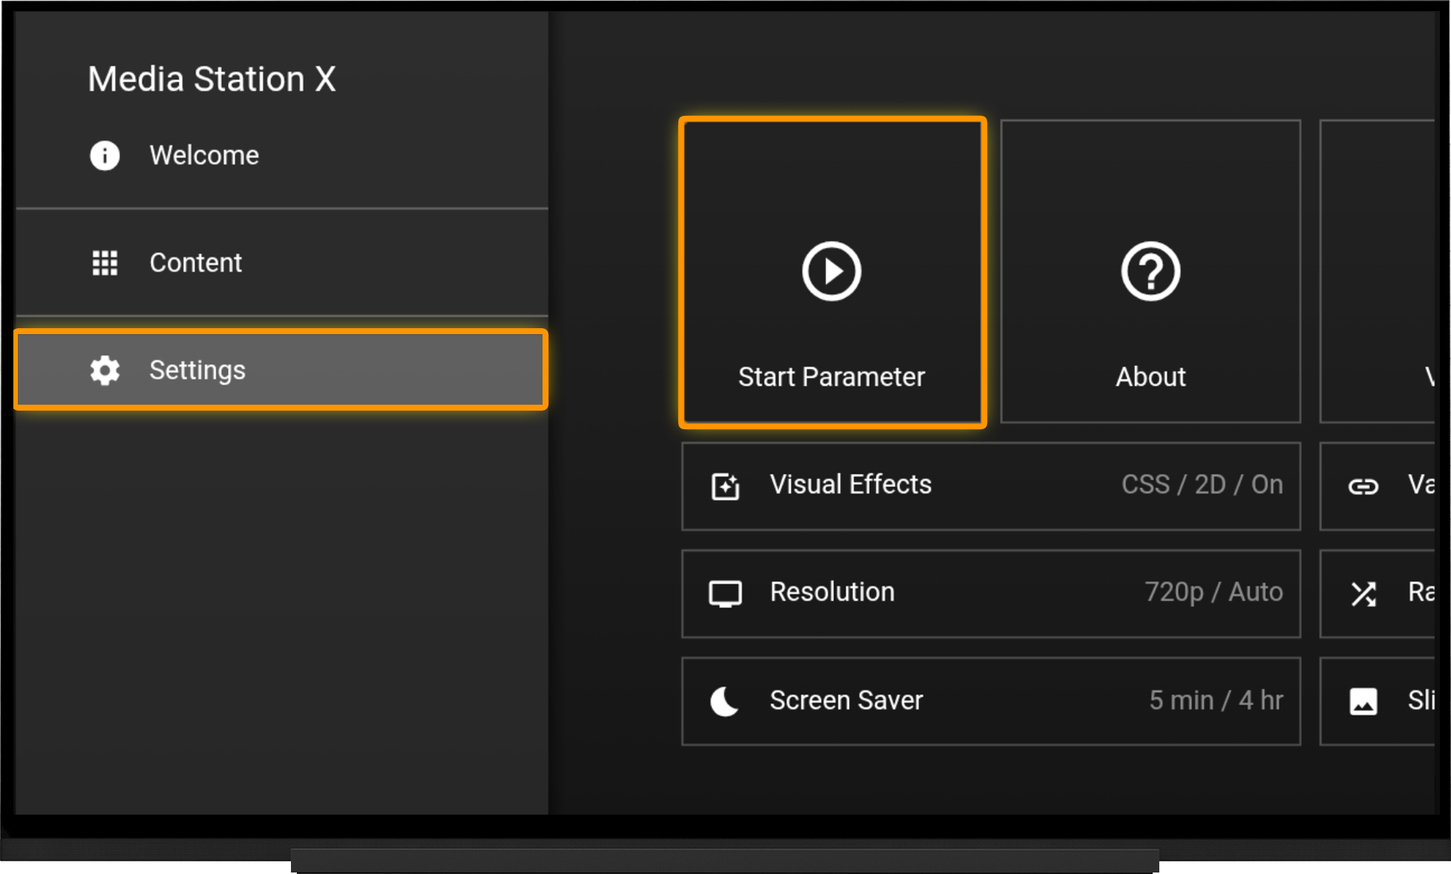Open the Start Parameter tile play icon

[831, 271]
